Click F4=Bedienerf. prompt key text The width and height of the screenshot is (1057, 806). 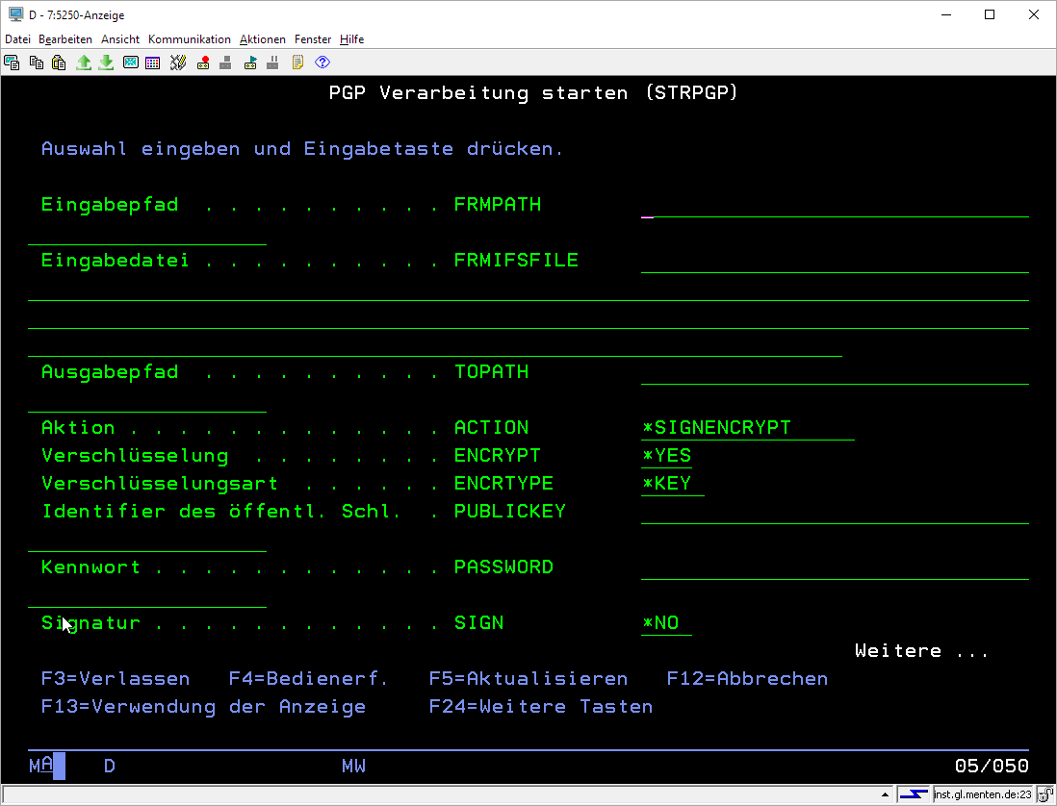pos(308,679)
